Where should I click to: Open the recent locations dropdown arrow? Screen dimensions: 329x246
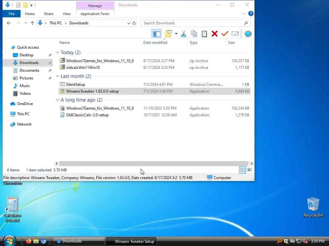coord(26,23)
